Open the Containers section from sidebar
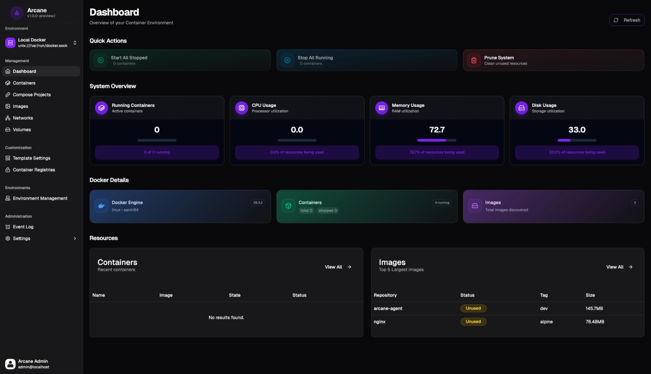 tap(24, 83)
